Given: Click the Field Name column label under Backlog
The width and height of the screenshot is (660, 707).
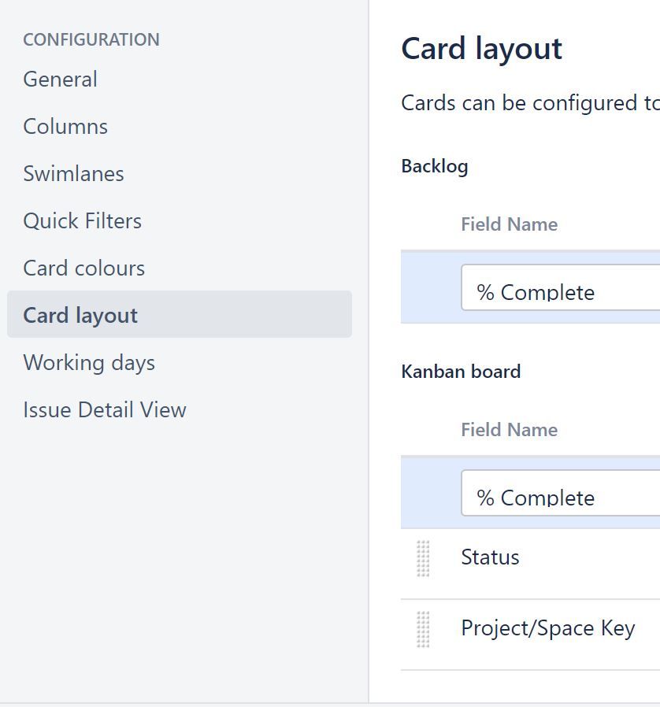Looking at the screenshot, I should pos(509,224).
